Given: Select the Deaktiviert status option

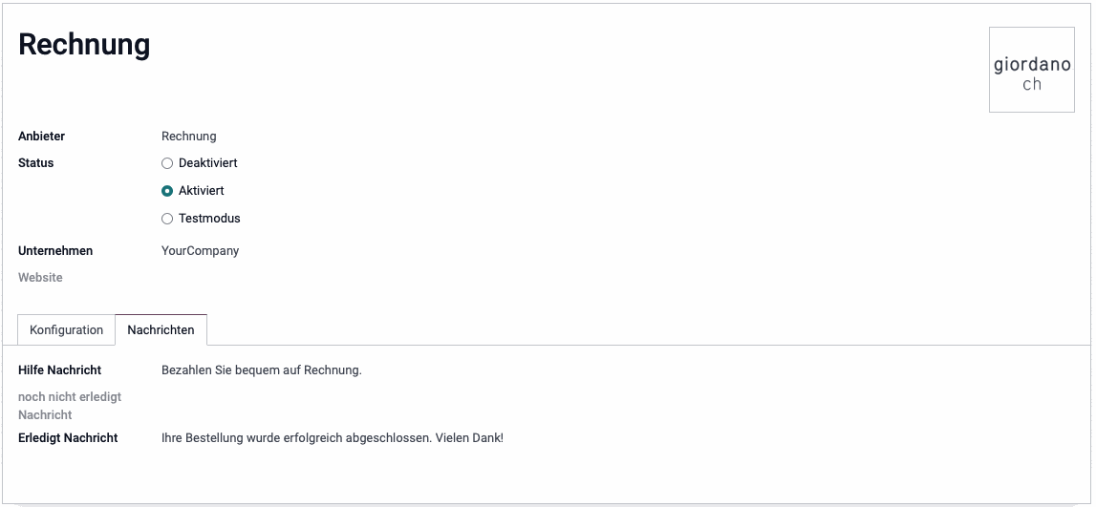Looking at the screenshot, I should tap(167, 163).
